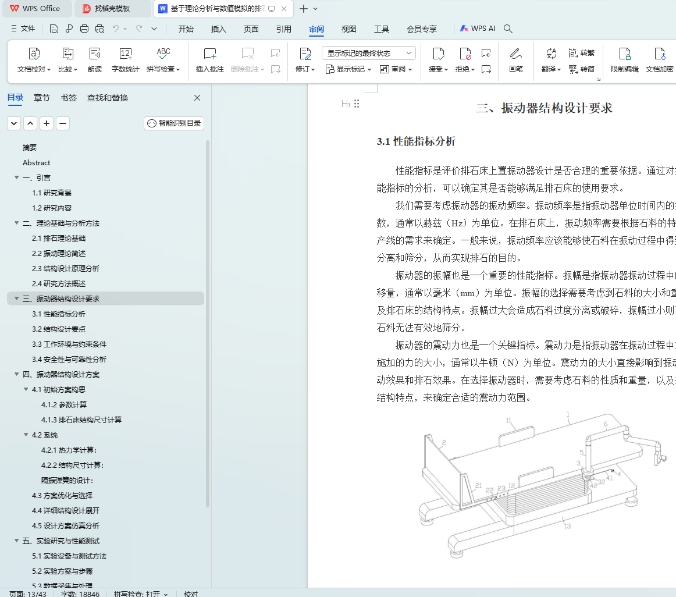
Task: Click the 字数: 18846 status bar entry
Action: tap(80, 594)
